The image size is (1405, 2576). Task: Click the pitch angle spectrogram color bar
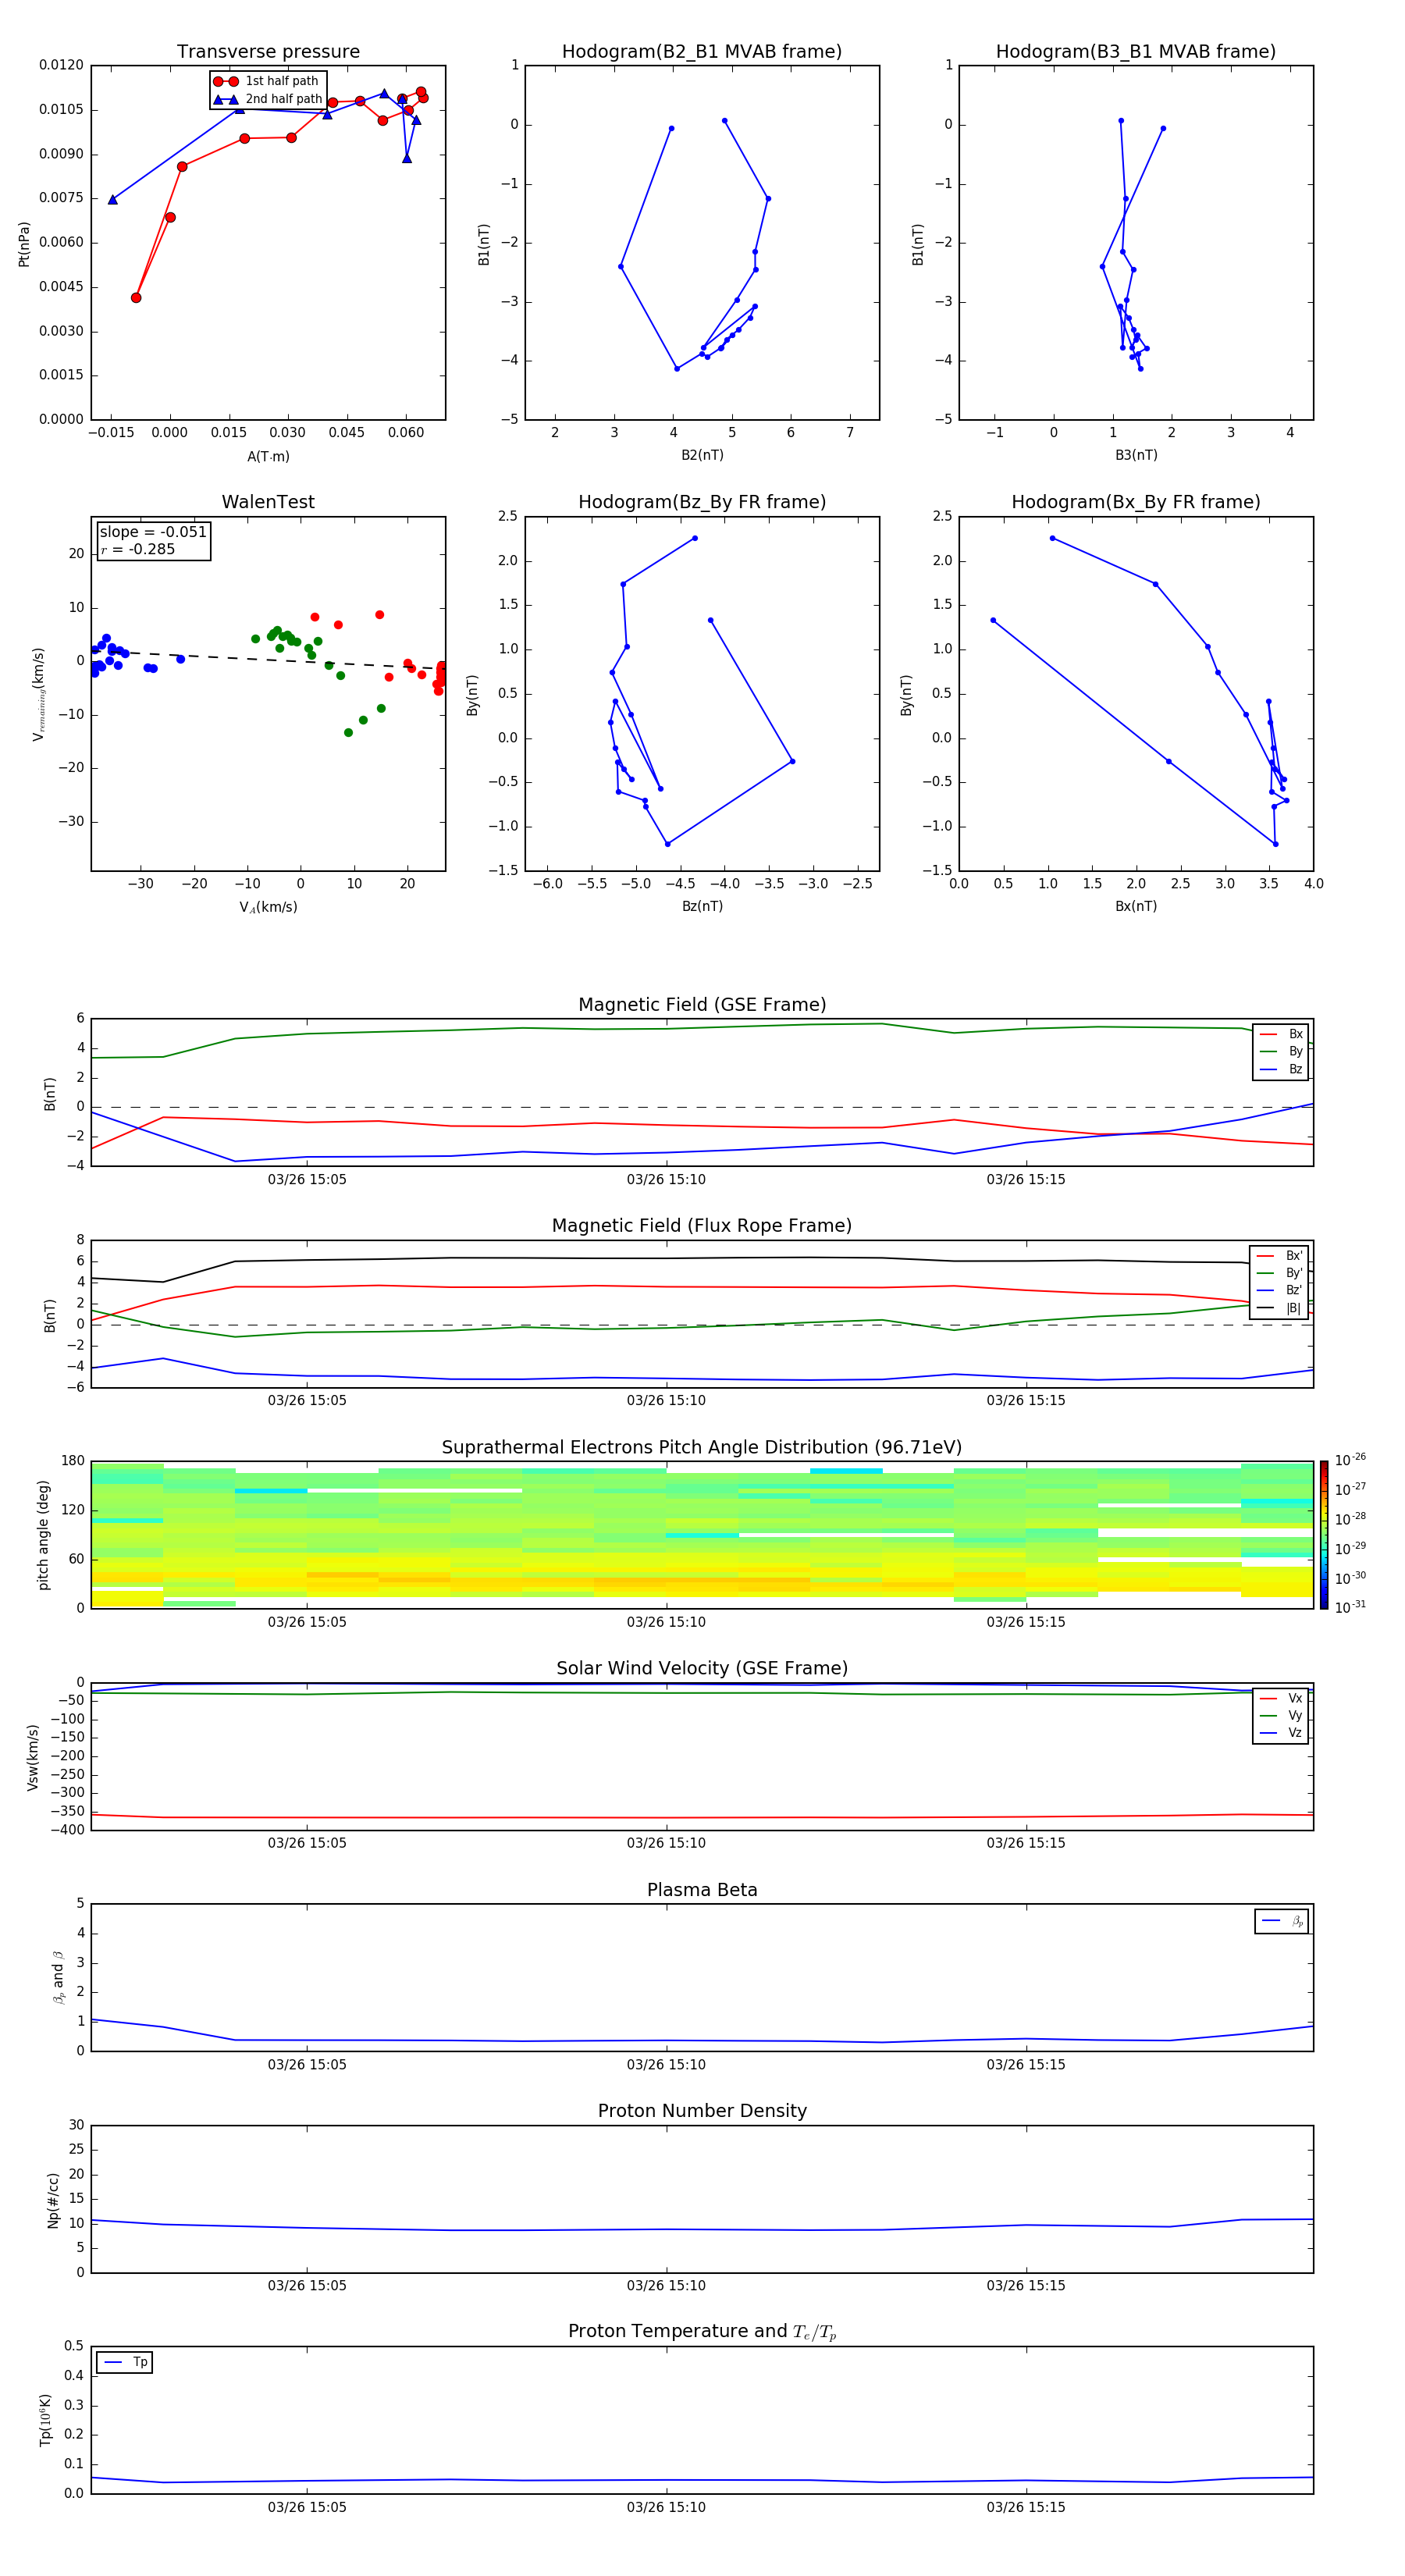(1323, 1535)
